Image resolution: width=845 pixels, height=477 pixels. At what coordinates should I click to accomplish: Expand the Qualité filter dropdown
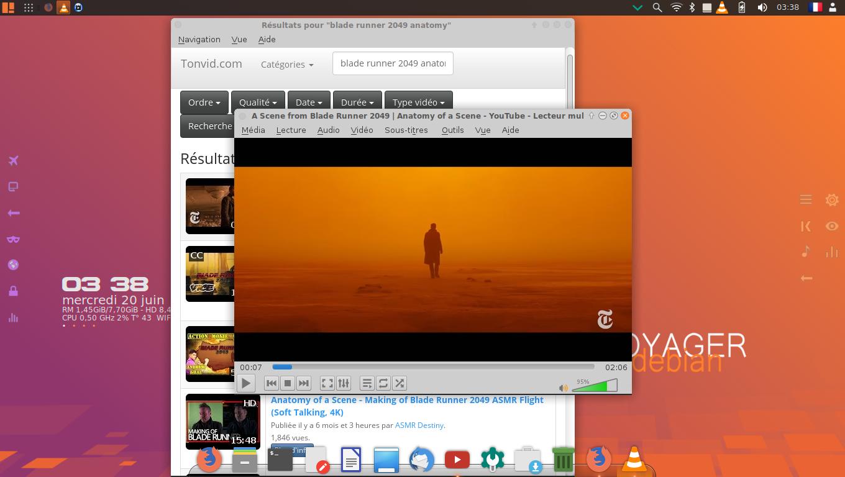coord(258,102)
